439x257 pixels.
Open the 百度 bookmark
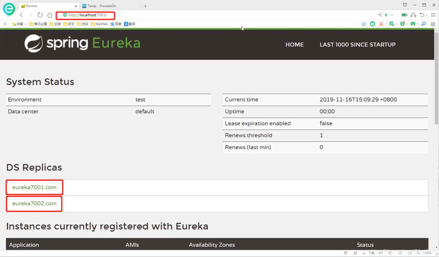[x=116, y=24]
